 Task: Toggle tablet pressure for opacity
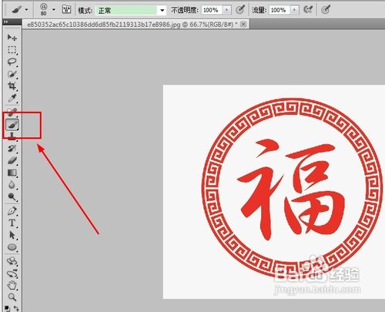point(240,10)
